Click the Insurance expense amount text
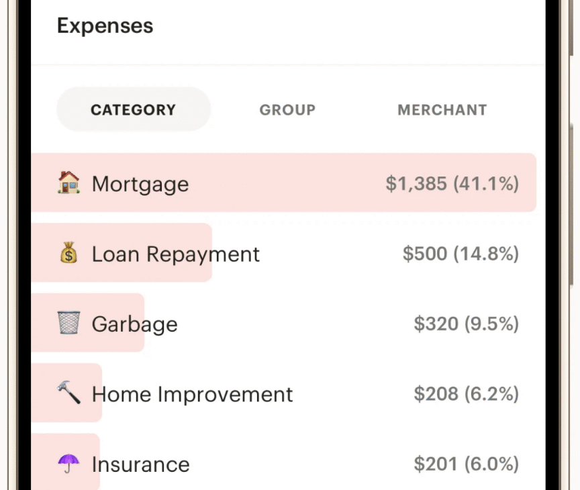This screenshot has height=490, width=580. point(467,464)
